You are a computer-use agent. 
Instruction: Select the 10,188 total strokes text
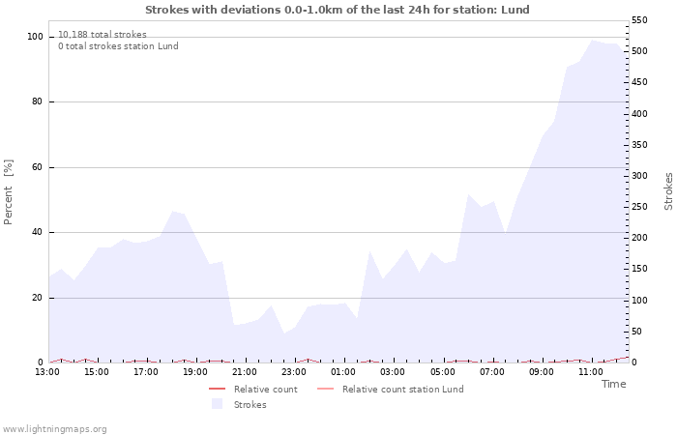pos(103,35)
